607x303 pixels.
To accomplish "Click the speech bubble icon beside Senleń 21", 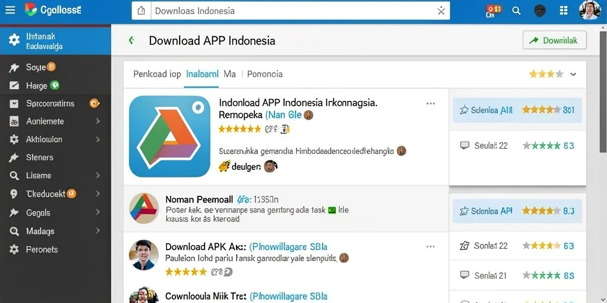I will coord(465,275).
